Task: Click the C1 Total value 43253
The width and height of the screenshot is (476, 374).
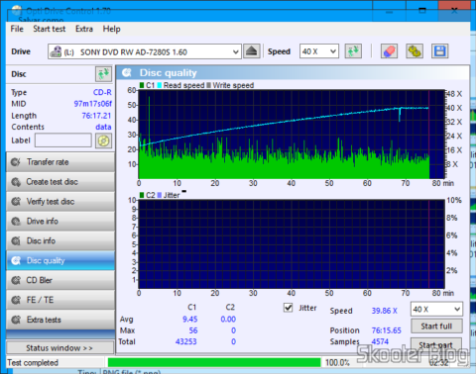Action: (186, 341)
